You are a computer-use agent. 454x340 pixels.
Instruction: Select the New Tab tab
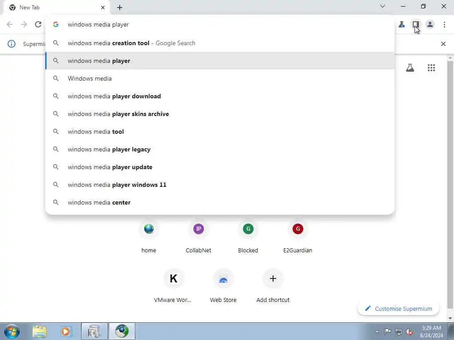click(57, 8)
